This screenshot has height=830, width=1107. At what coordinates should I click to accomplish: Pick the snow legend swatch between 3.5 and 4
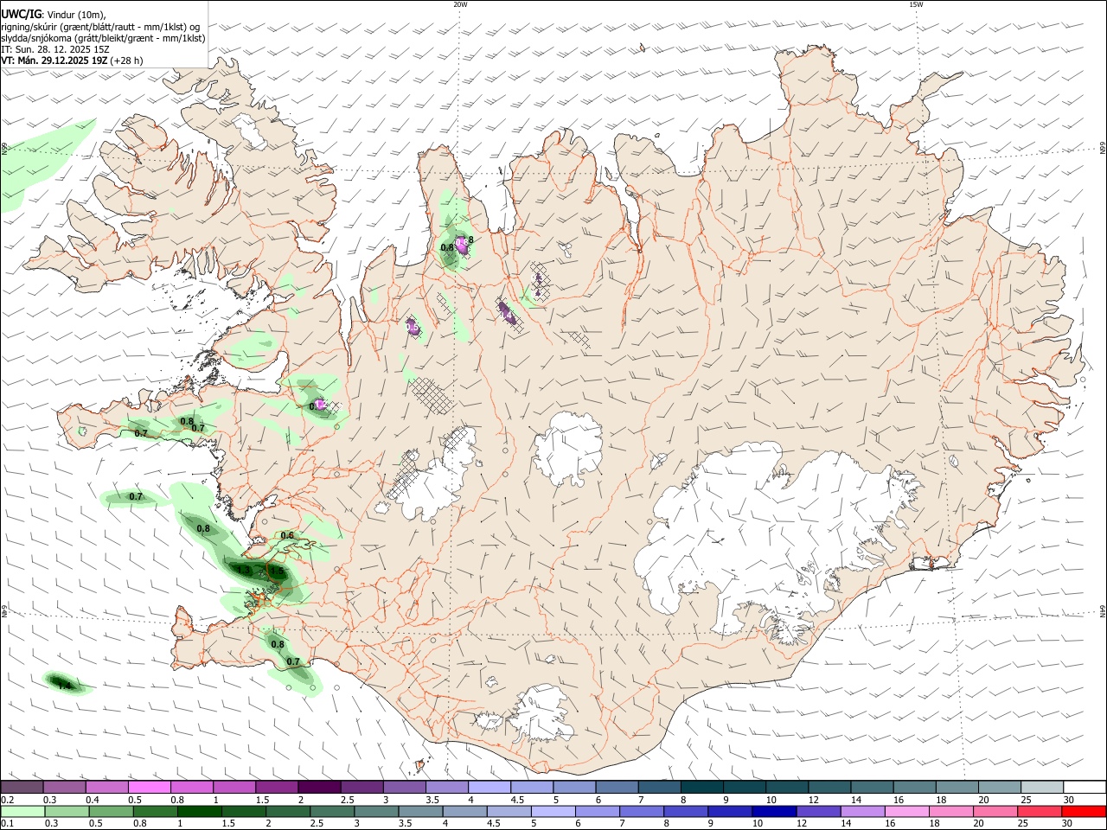446,787
